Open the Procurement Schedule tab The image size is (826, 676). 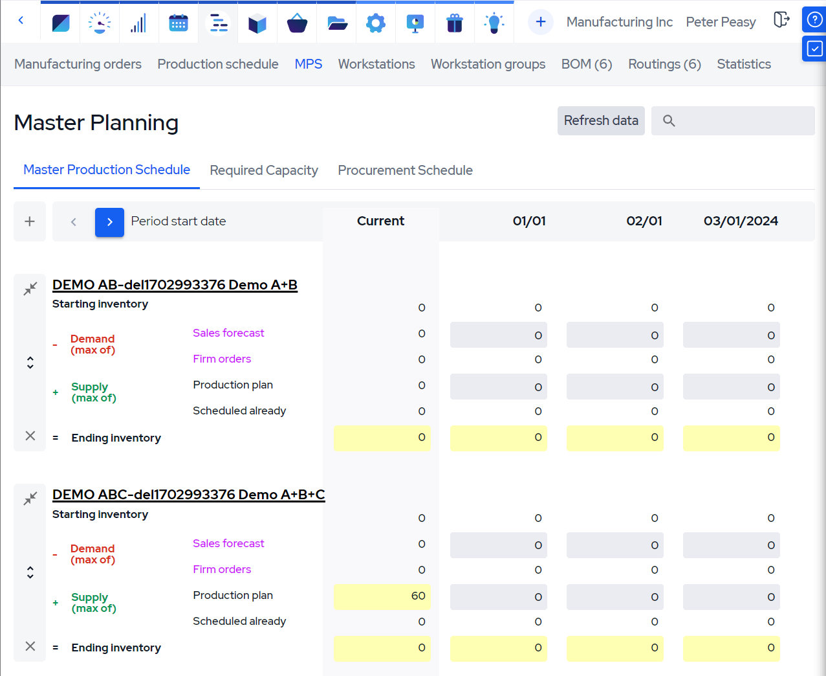click(405, 170)
